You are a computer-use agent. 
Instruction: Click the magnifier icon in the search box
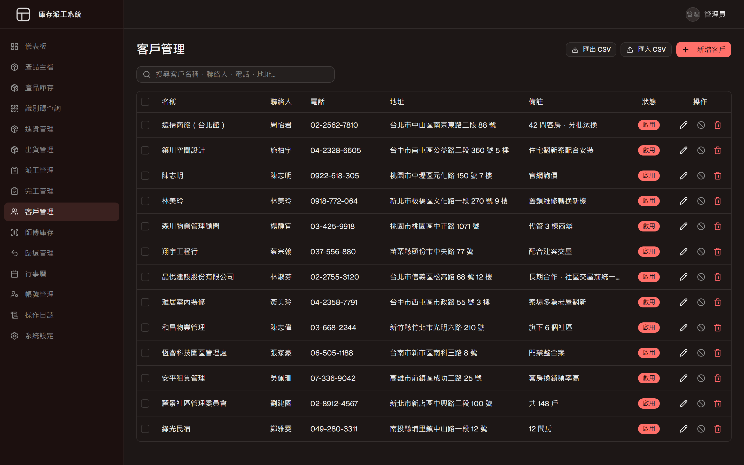coord(147,74)
